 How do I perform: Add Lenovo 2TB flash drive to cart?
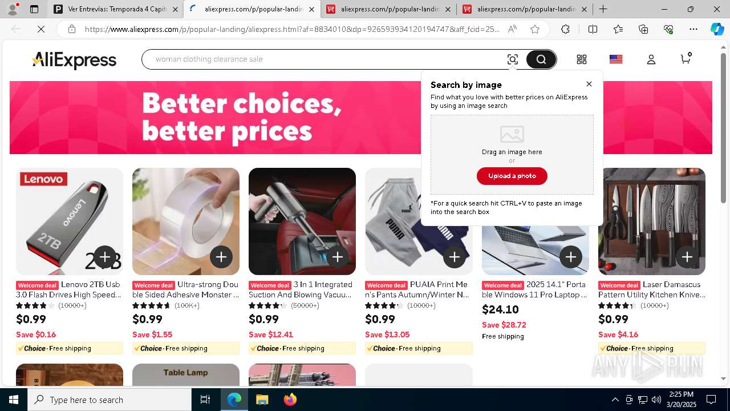[x=104, y=257]
